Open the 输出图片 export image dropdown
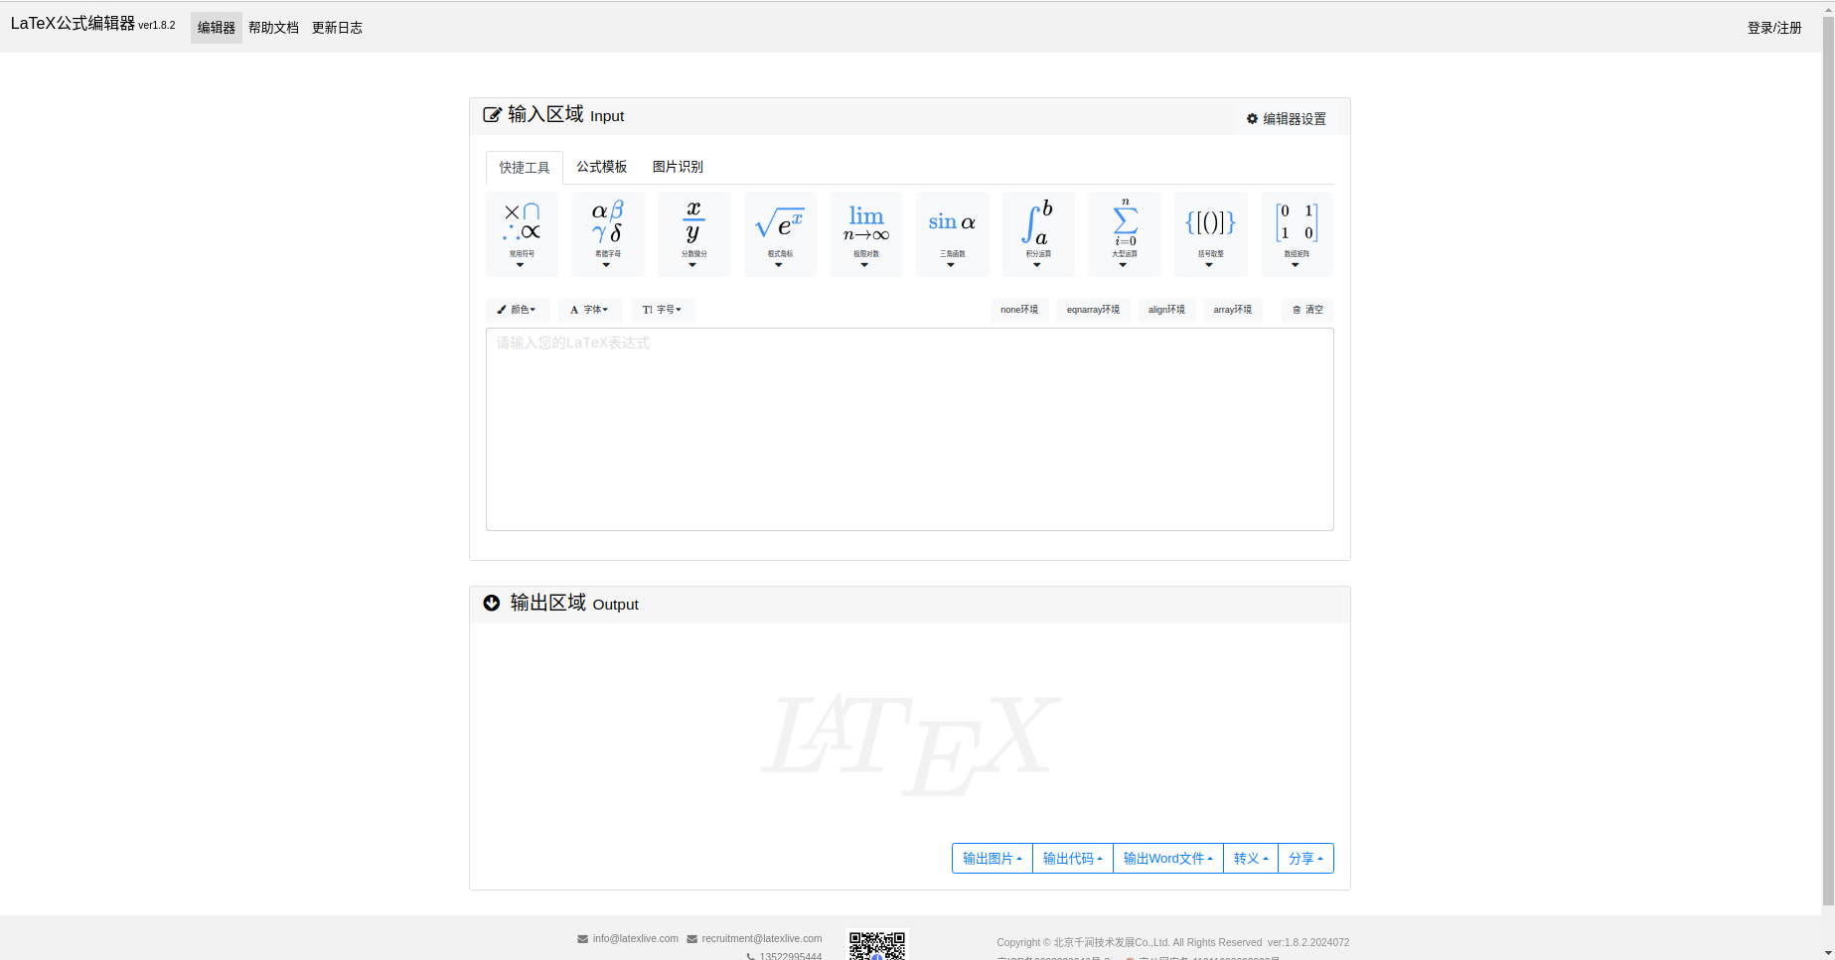 tap(992, 859)
